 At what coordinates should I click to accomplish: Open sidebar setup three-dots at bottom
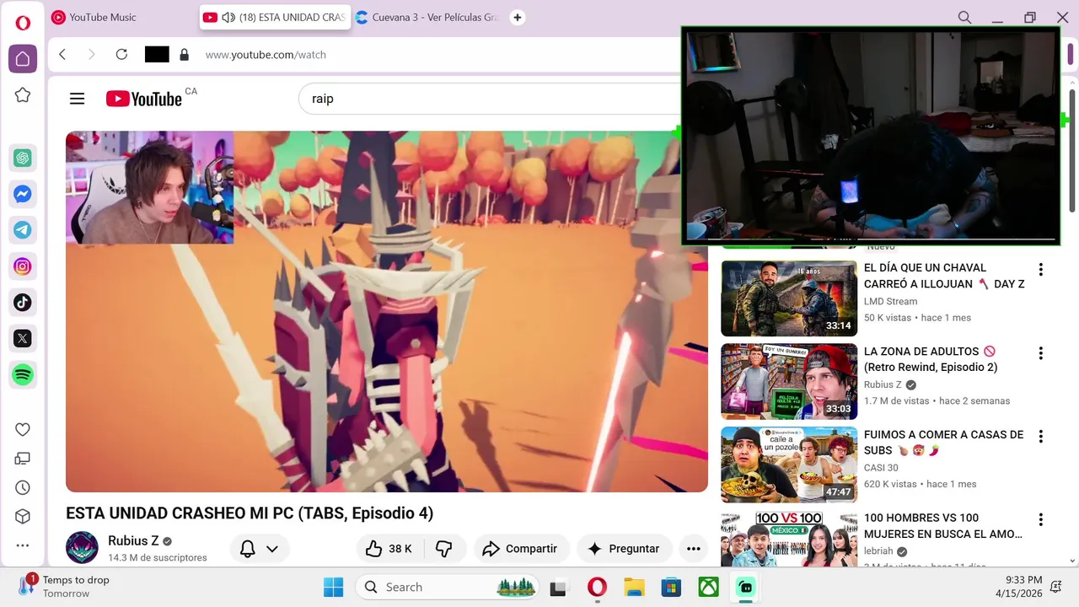tap(23, 545)
